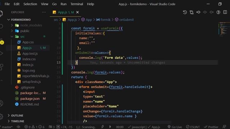Close the App.js editor tab
The width and height of the screenshot is (230, 129).
coord(78,12)
